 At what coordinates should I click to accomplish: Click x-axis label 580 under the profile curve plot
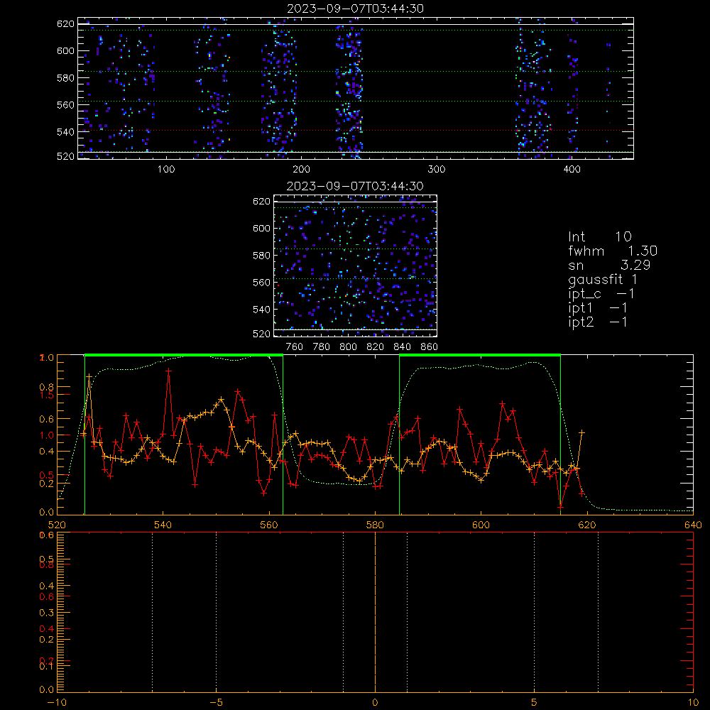click(375, 525)
